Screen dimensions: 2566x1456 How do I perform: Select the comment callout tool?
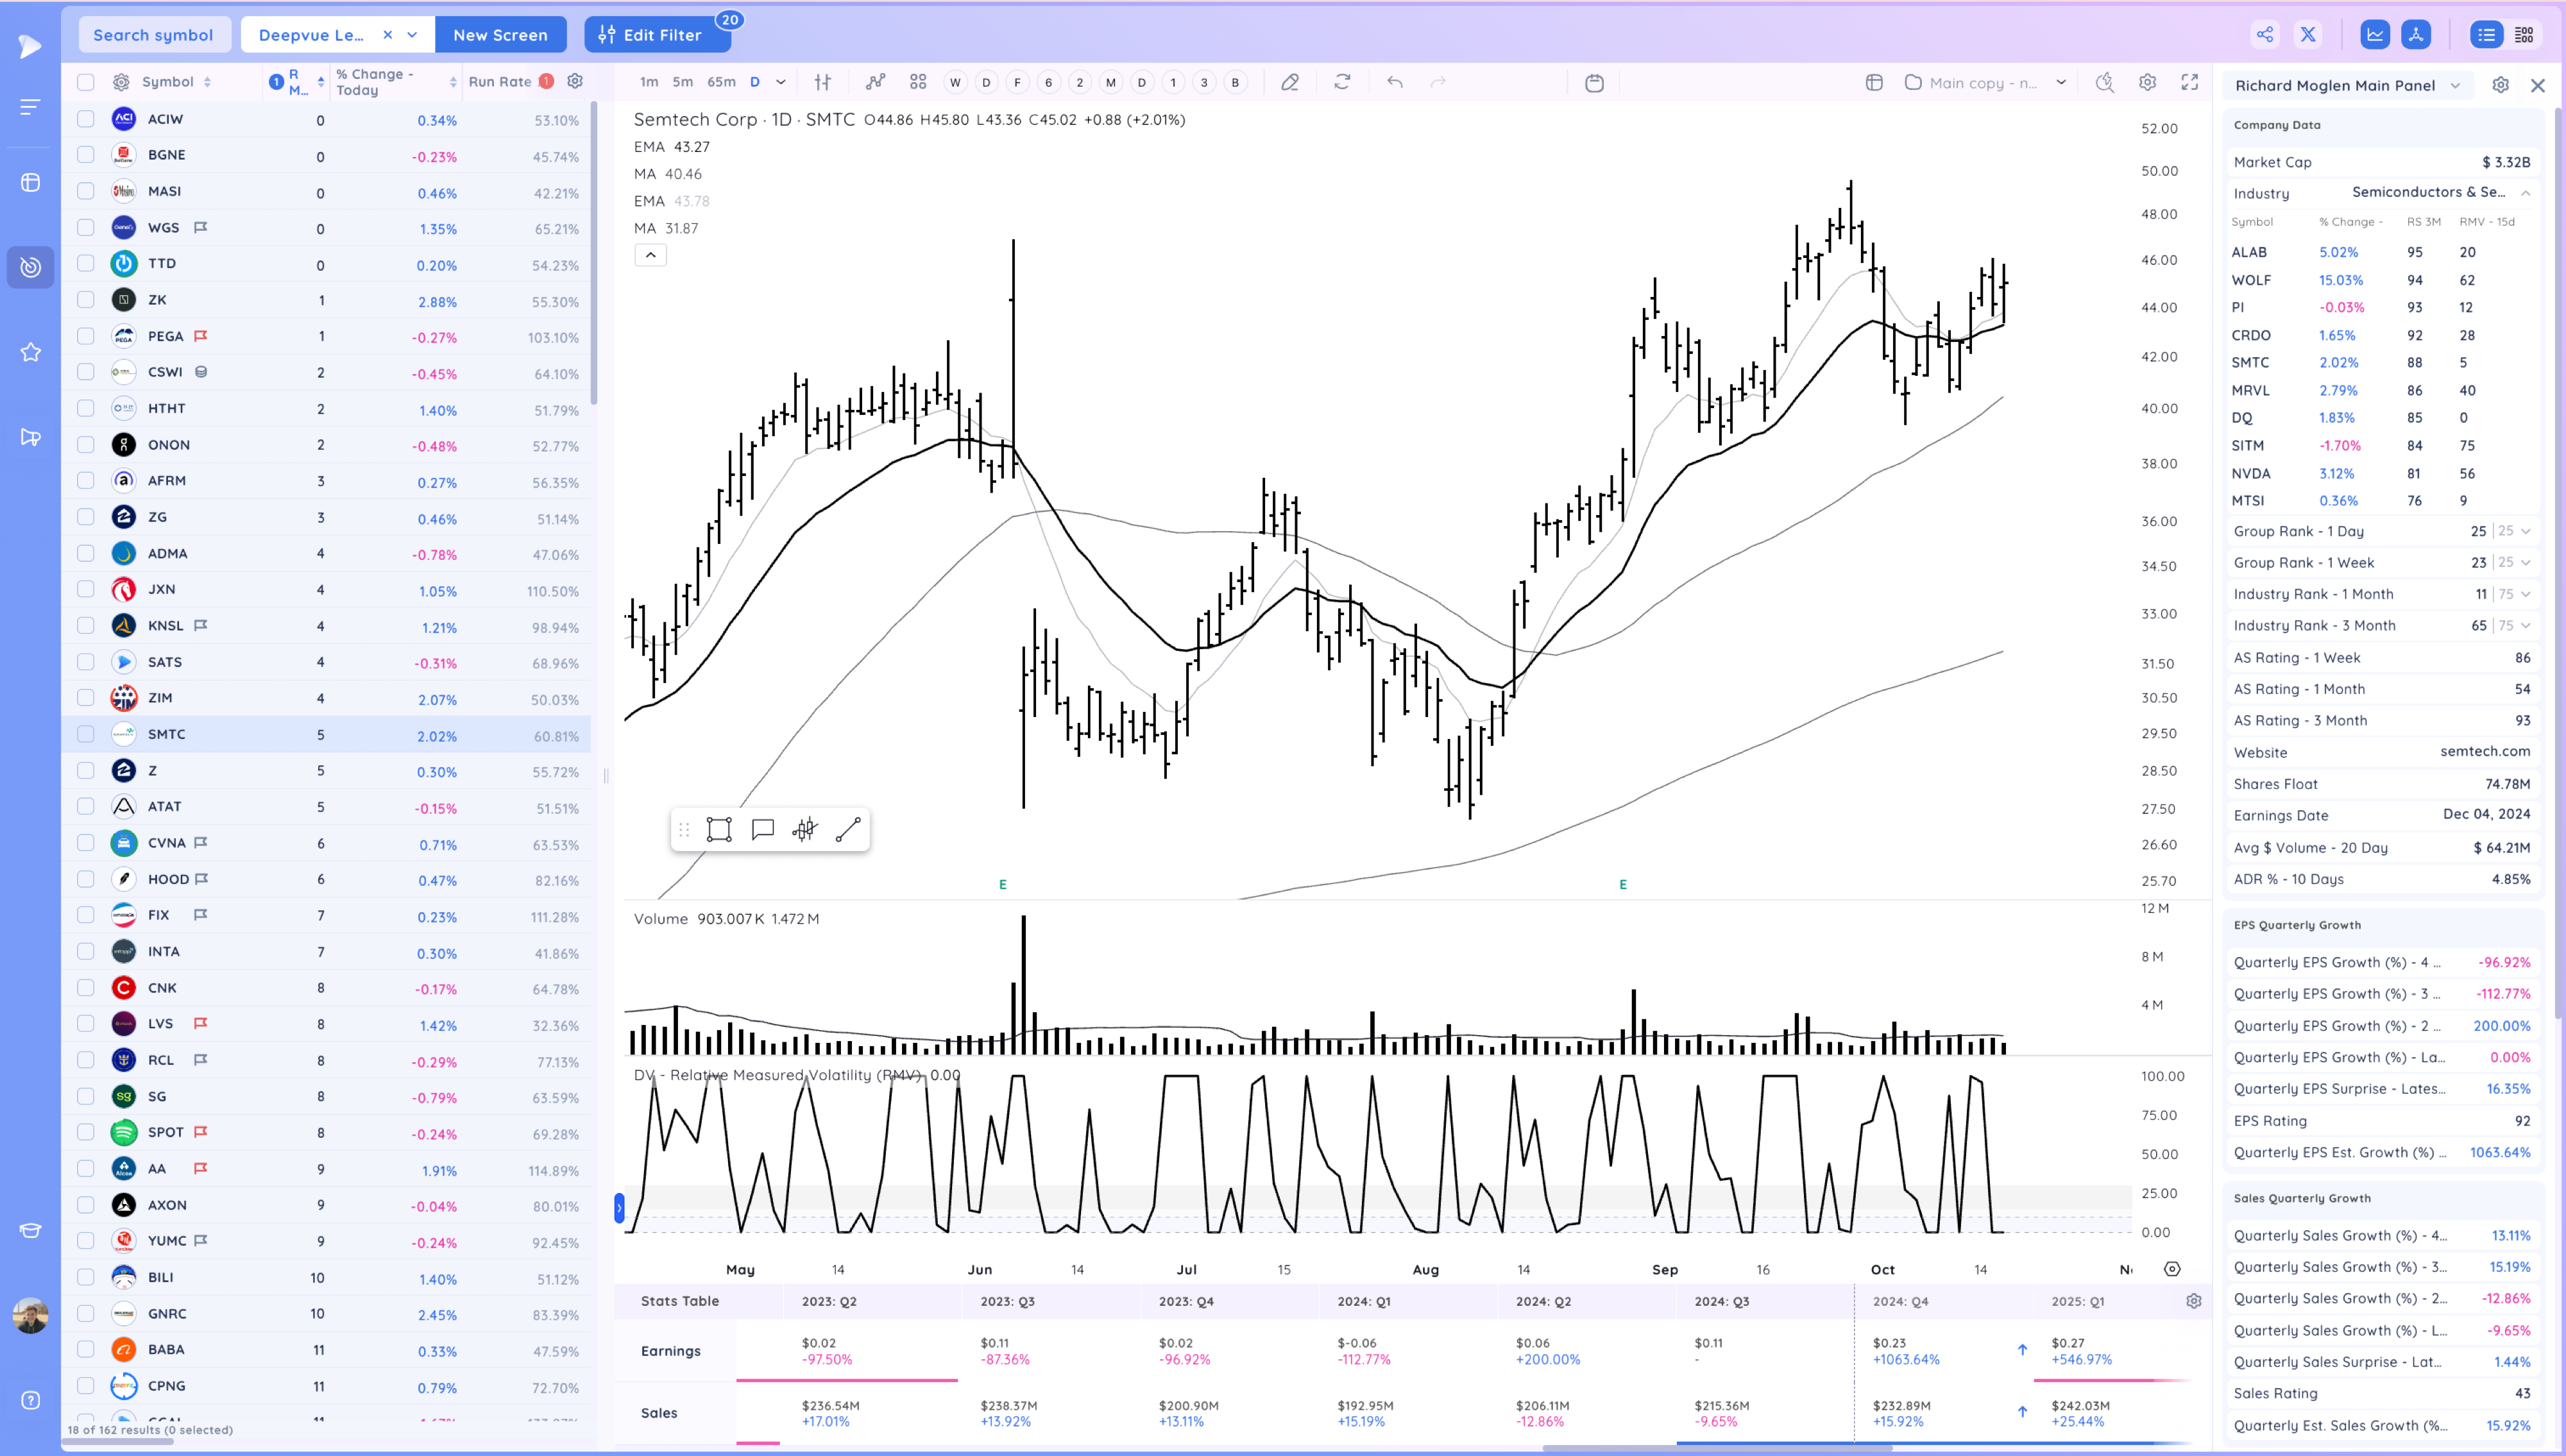coord(763,829)
